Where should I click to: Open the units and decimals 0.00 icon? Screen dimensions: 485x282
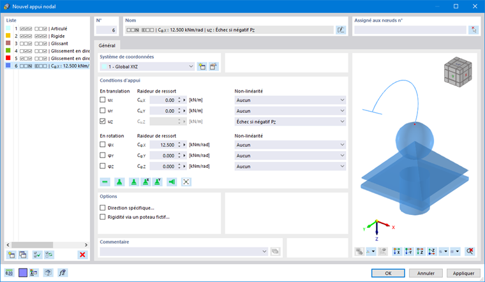tap(10, 272)
